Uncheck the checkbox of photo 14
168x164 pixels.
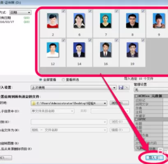pos(90,40)
